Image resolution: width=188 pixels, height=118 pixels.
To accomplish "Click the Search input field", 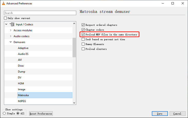I will [x=40, y=13].
